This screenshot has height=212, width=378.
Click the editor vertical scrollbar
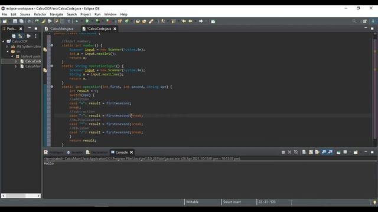coord(375,89)
